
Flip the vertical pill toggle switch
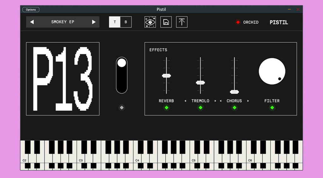pyautogui.click(x=122, y=75)
